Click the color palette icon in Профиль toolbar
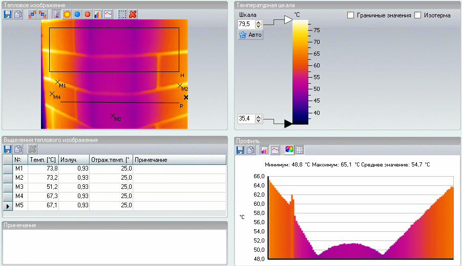The height and width of the screenshot is (266, 462). [x=289, y=150]
